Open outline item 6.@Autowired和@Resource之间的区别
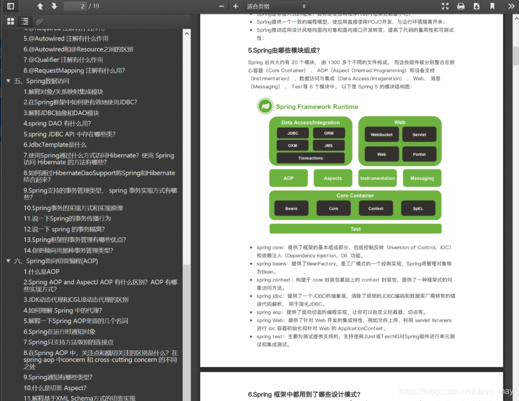This screenshot has width=519, height=401. 78,49
